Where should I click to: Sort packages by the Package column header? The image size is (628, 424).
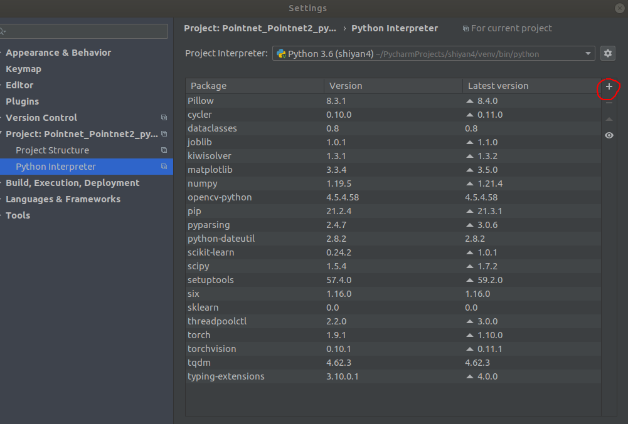coord(254,86)
